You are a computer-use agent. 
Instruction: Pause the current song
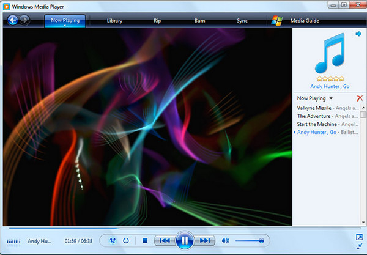click(x=185, y=240)
